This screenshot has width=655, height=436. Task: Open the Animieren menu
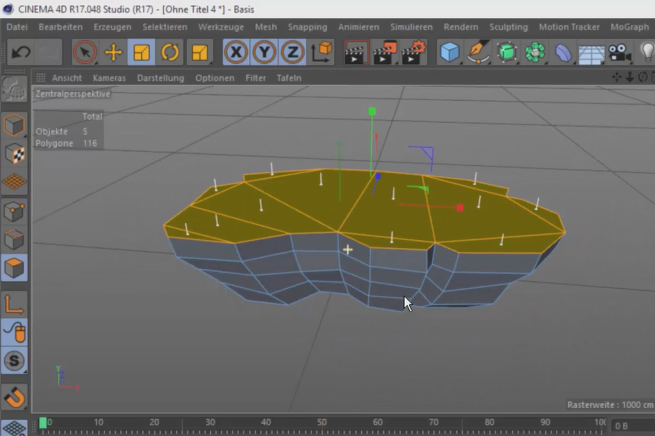359,27
